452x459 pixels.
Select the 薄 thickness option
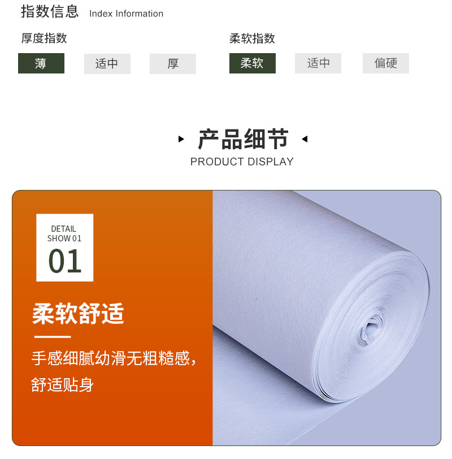pos(41,63)
